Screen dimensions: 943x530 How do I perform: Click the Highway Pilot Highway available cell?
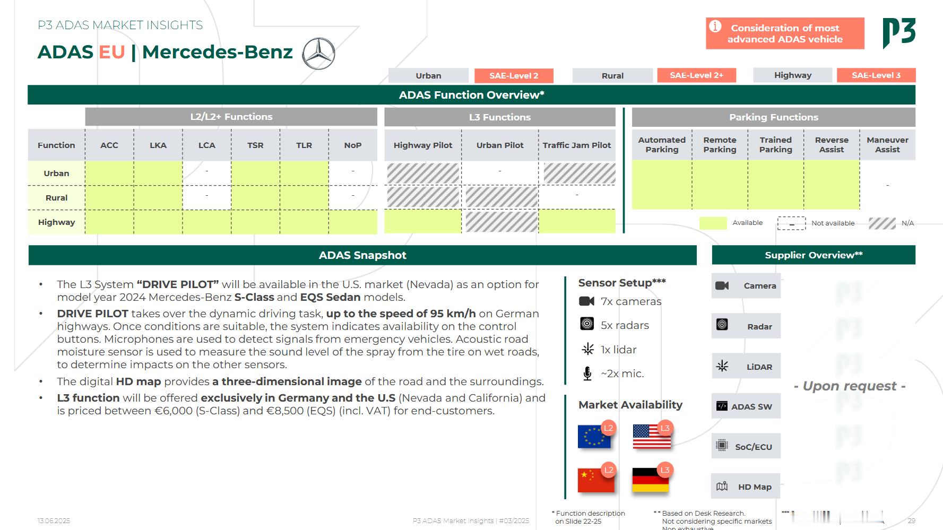click(x=423, y=222)
